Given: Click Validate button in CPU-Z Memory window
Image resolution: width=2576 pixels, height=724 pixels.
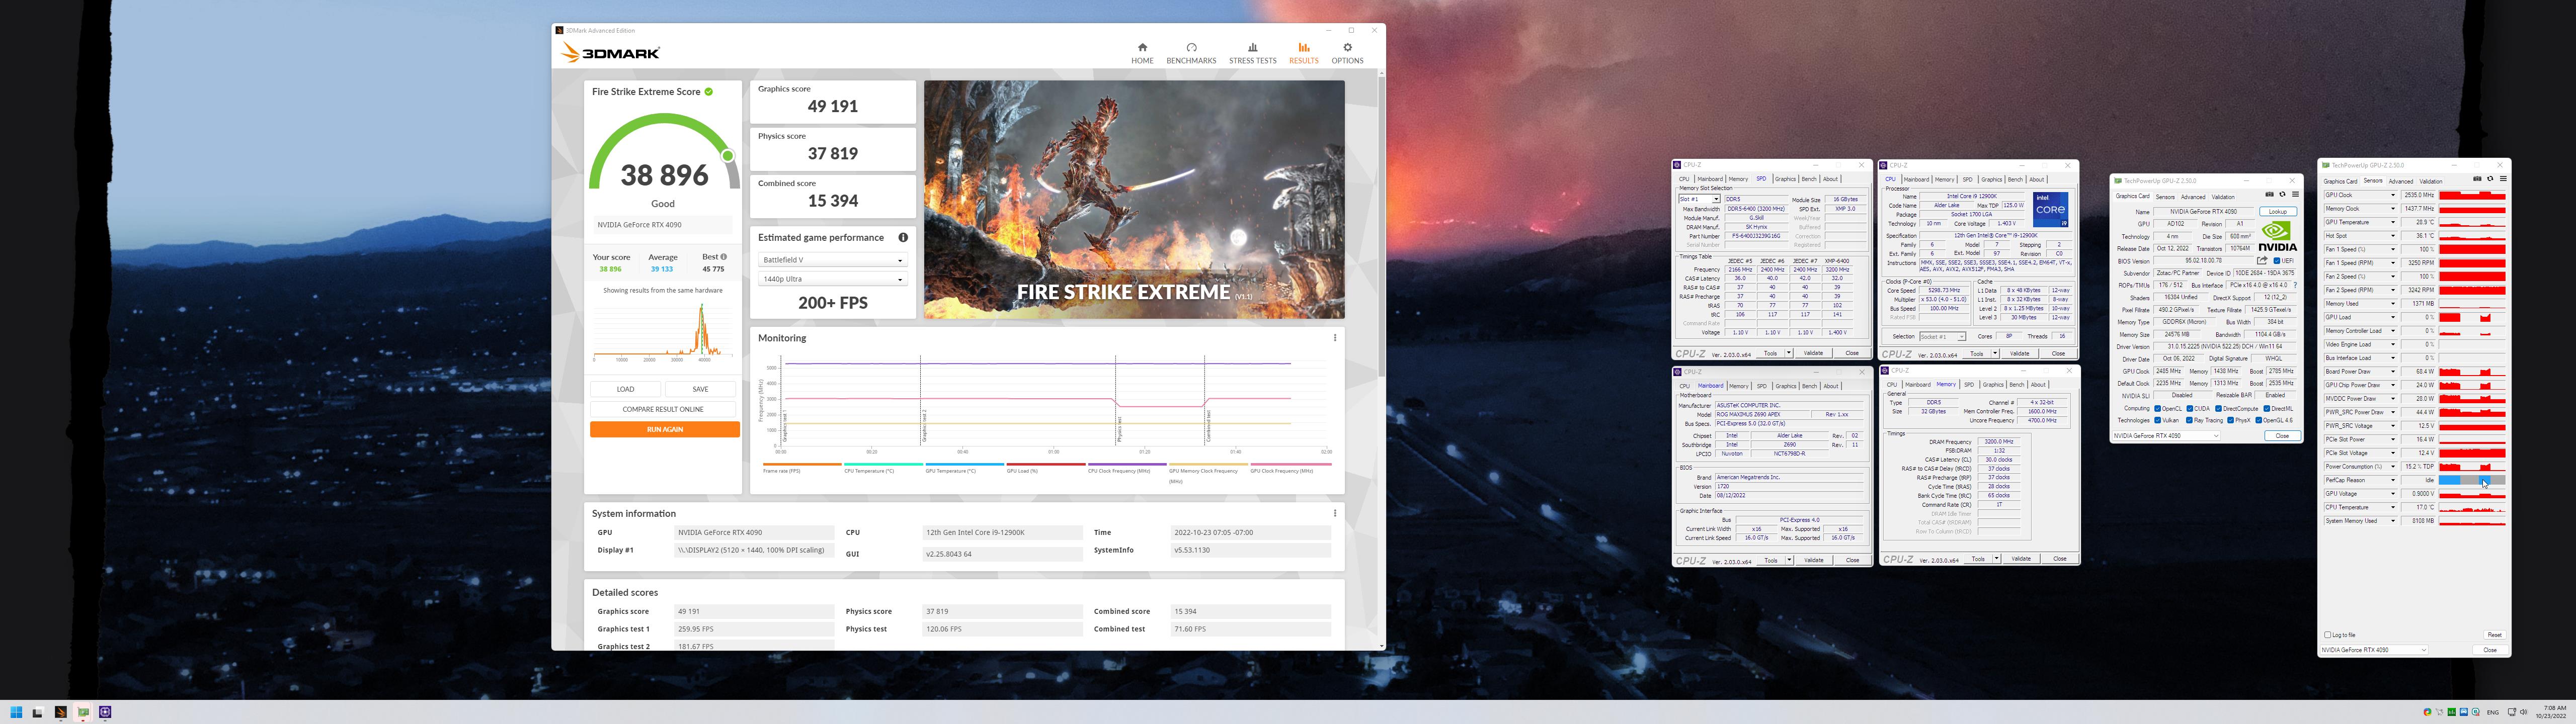Looking at the screenshot, I should pyautogui.click(x=2021, y=559).
